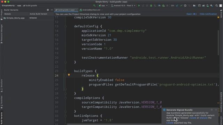Click jvmTarget = '1.8' line

(x=97, y=120)
